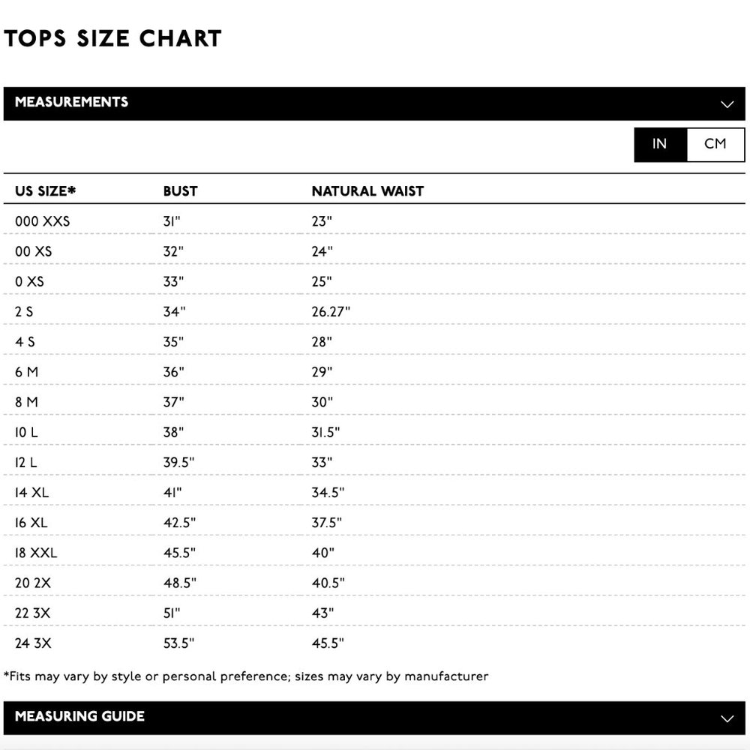Screen dimensions: 750x750
Task: Click the BUST column header
Action: click(180, 190)
